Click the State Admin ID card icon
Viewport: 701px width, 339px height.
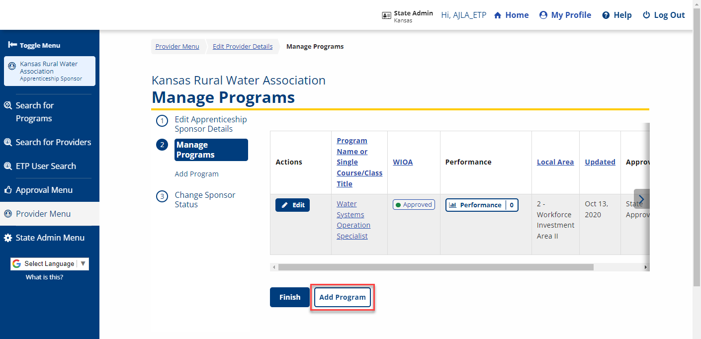(386, 16)
